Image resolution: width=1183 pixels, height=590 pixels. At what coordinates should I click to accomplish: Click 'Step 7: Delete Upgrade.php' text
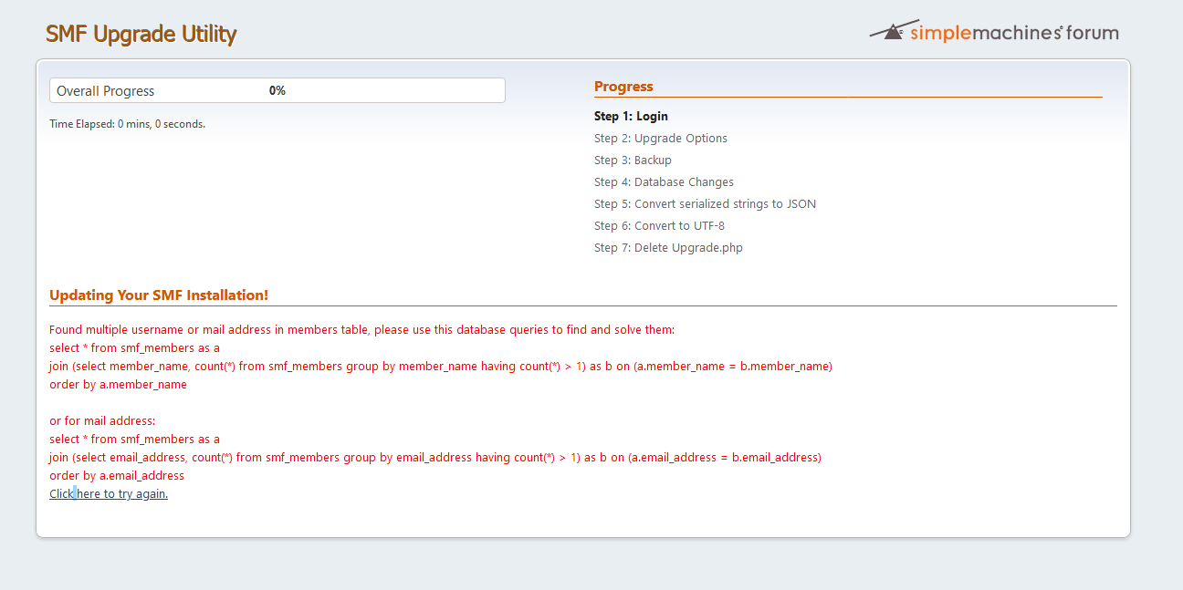tap(668, 247)
